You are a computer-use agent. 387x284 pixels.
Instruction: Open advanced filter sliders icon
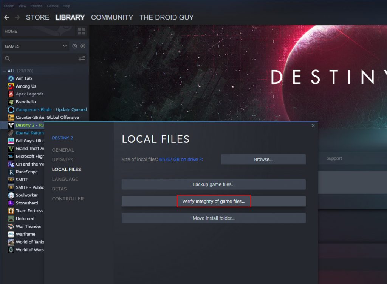pos(82,58)
